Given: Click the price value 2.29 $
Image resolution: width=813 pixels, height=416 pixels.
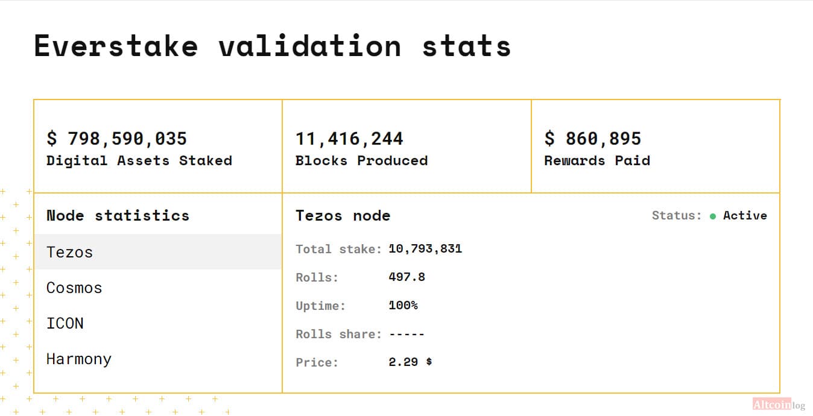Looking at the screenshot, I should pyautogui.click(x=411, y=362).
